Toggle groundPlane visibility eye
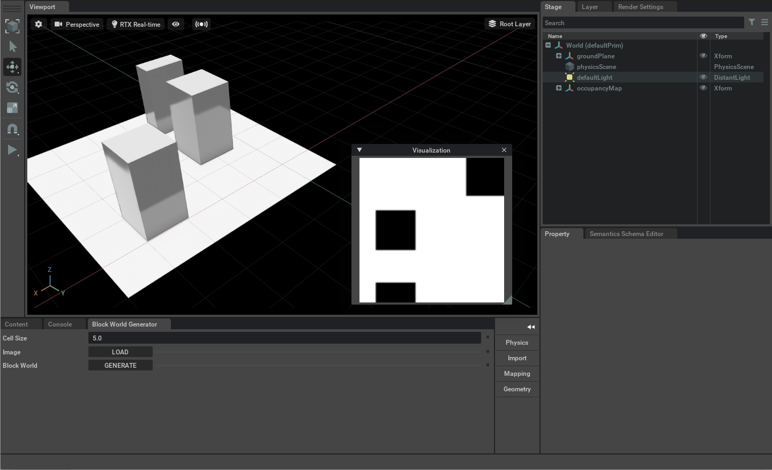The image size is (772, 470). click(x=703, y=56)
